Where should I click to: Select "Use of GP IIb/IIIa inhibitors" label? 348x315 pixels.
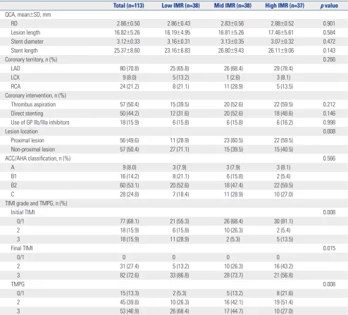pyautogui.click(x=40, y=123)
